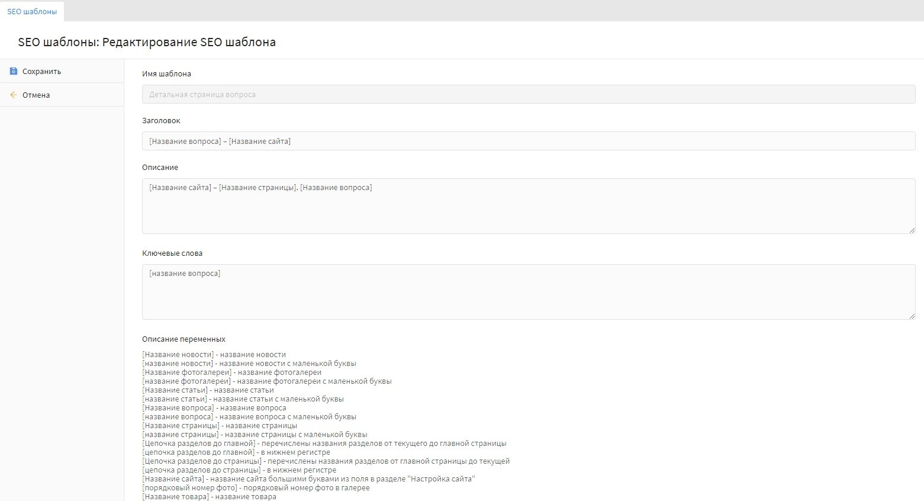924x501 pixels.
Task: Click the Описание переменных heading
Action: 183,339
